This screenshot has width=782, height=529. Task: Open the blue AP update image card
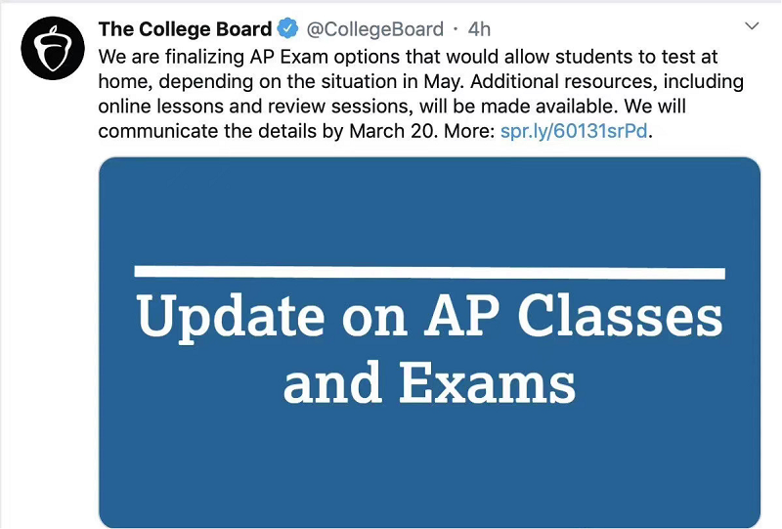coord(429,342)
